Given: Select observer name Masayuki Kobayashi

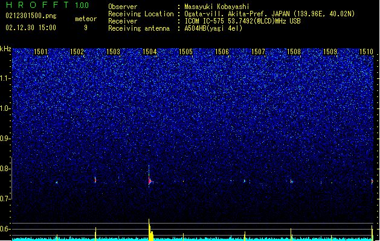Looking at the screenshot, I should pyautogui.click(x=217, y=7).
